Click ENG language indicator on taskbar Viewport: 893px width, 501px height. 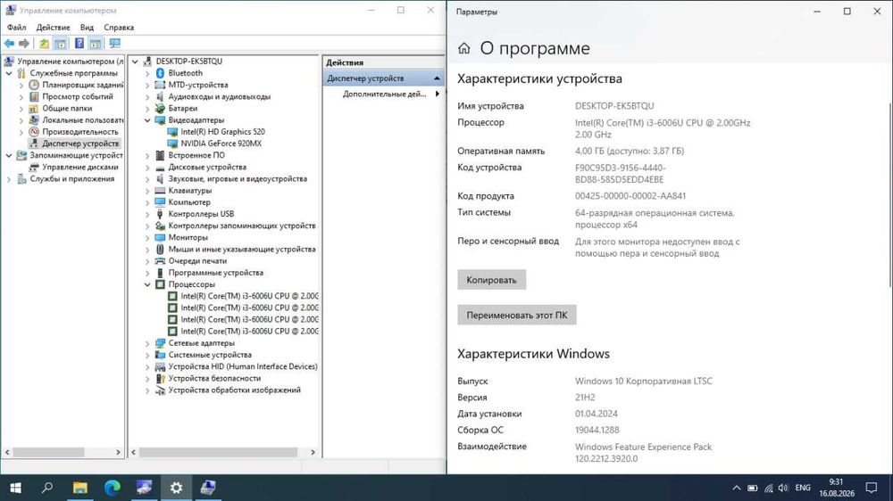803,488
